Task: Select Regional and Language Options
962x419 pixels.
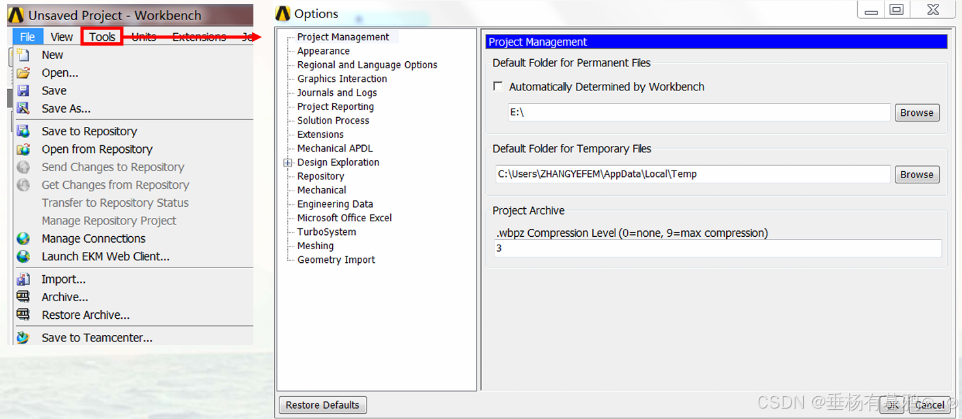Action: (367, 65)
